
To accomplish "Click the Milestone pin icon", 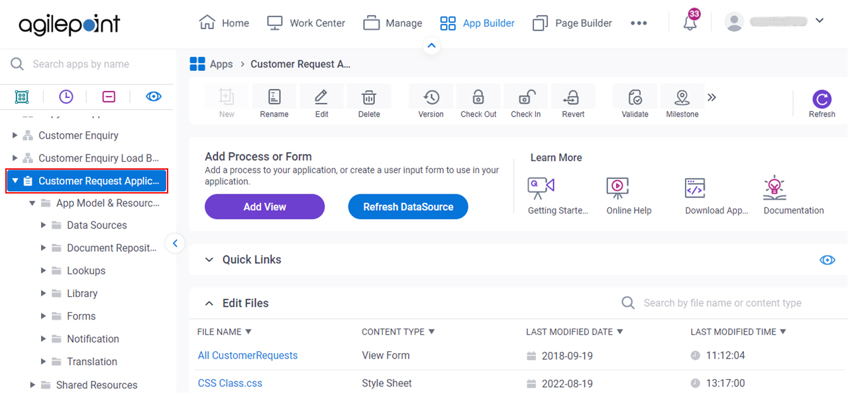I will coord(682,97).
